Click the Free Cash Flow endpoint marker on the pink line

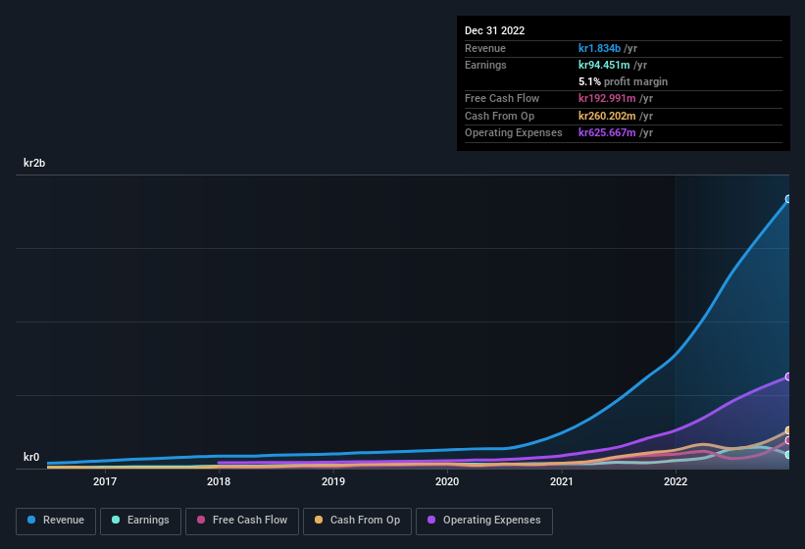pyautogui.click(x=788, y=440)
